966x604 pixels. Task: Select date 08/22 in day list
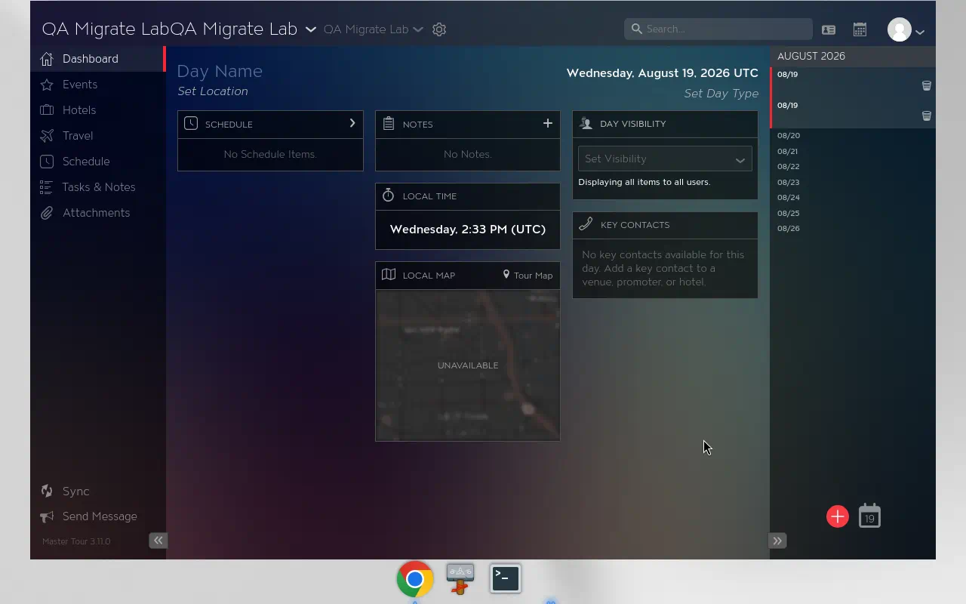[x=789, y=167]
